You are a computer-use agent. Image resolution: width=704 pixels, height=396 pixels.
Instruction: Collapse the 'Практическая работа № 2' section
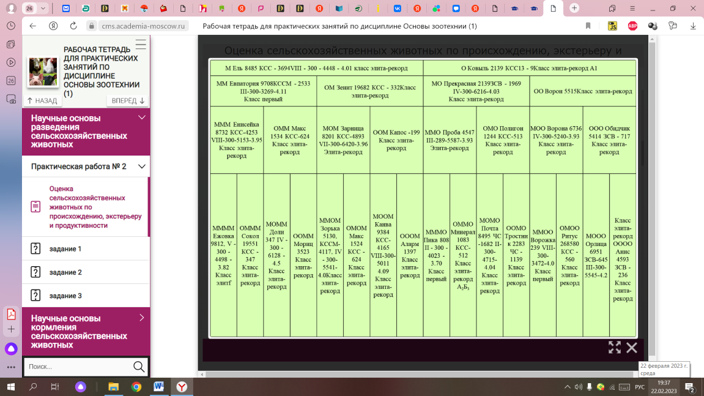pos(141,166)
